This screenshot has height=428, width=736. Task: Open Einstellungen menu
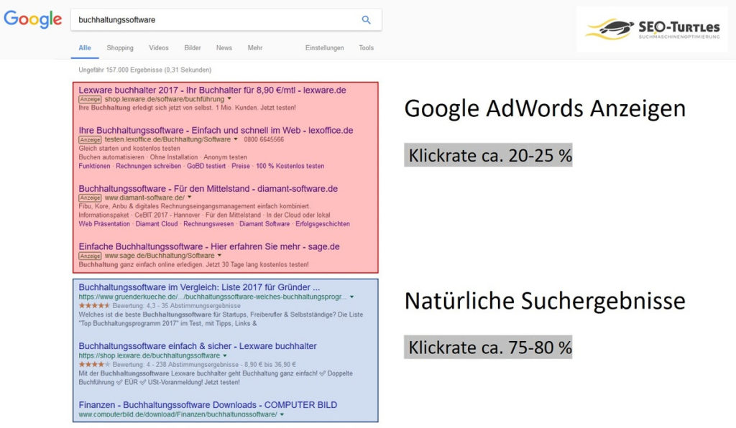click(324, 48)
